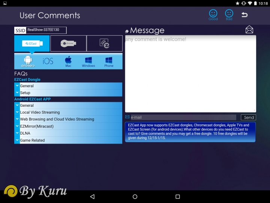270x203 pixels.
Task: Select the EZCast Screen device tab
Action: 105,44
